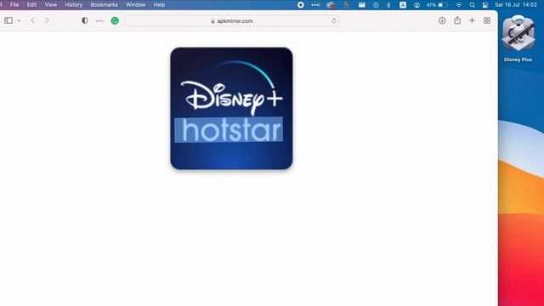
Task: Click the screen recording stop icon in menu bar
Action: 301,5
